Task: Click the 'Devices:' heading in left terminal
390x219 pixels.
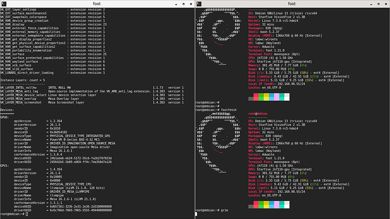Action: click(7, 110)
